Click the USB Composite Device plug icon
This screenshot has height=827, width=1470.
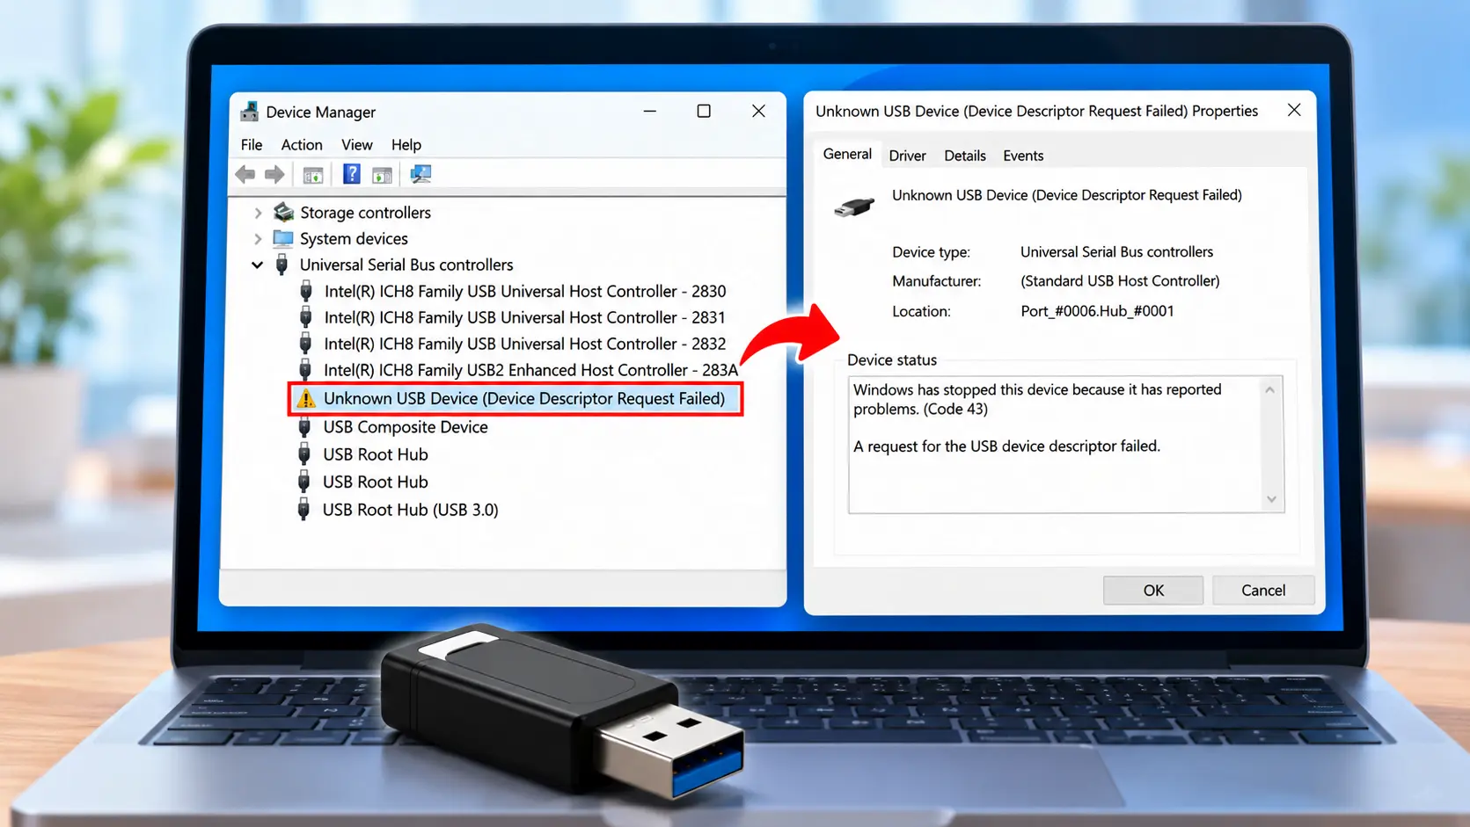point(304,427)
